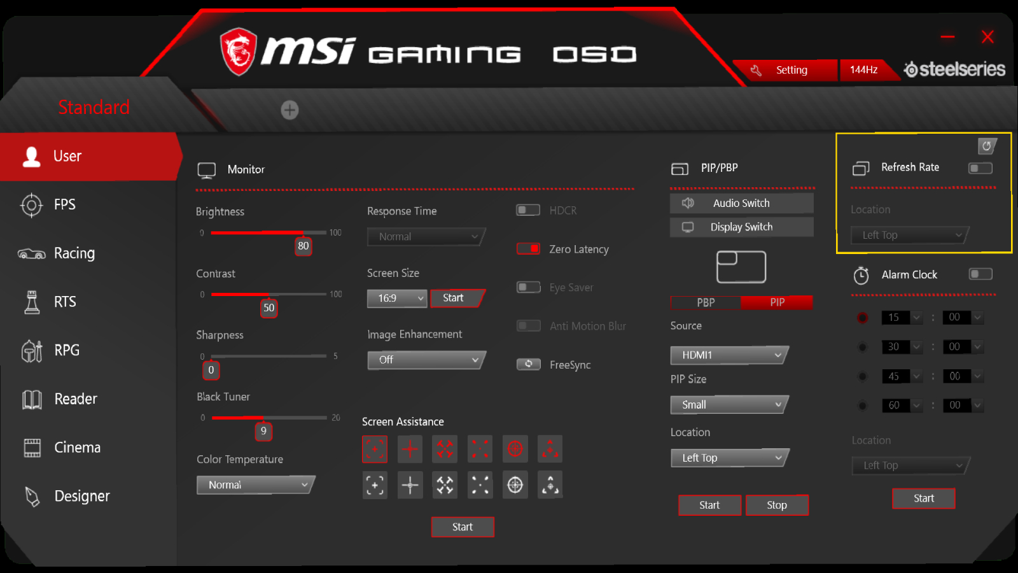Select the white circular scope crosshair
Image resolution: width=1018 pixels, height=573 pixels.
pos(515,485)
